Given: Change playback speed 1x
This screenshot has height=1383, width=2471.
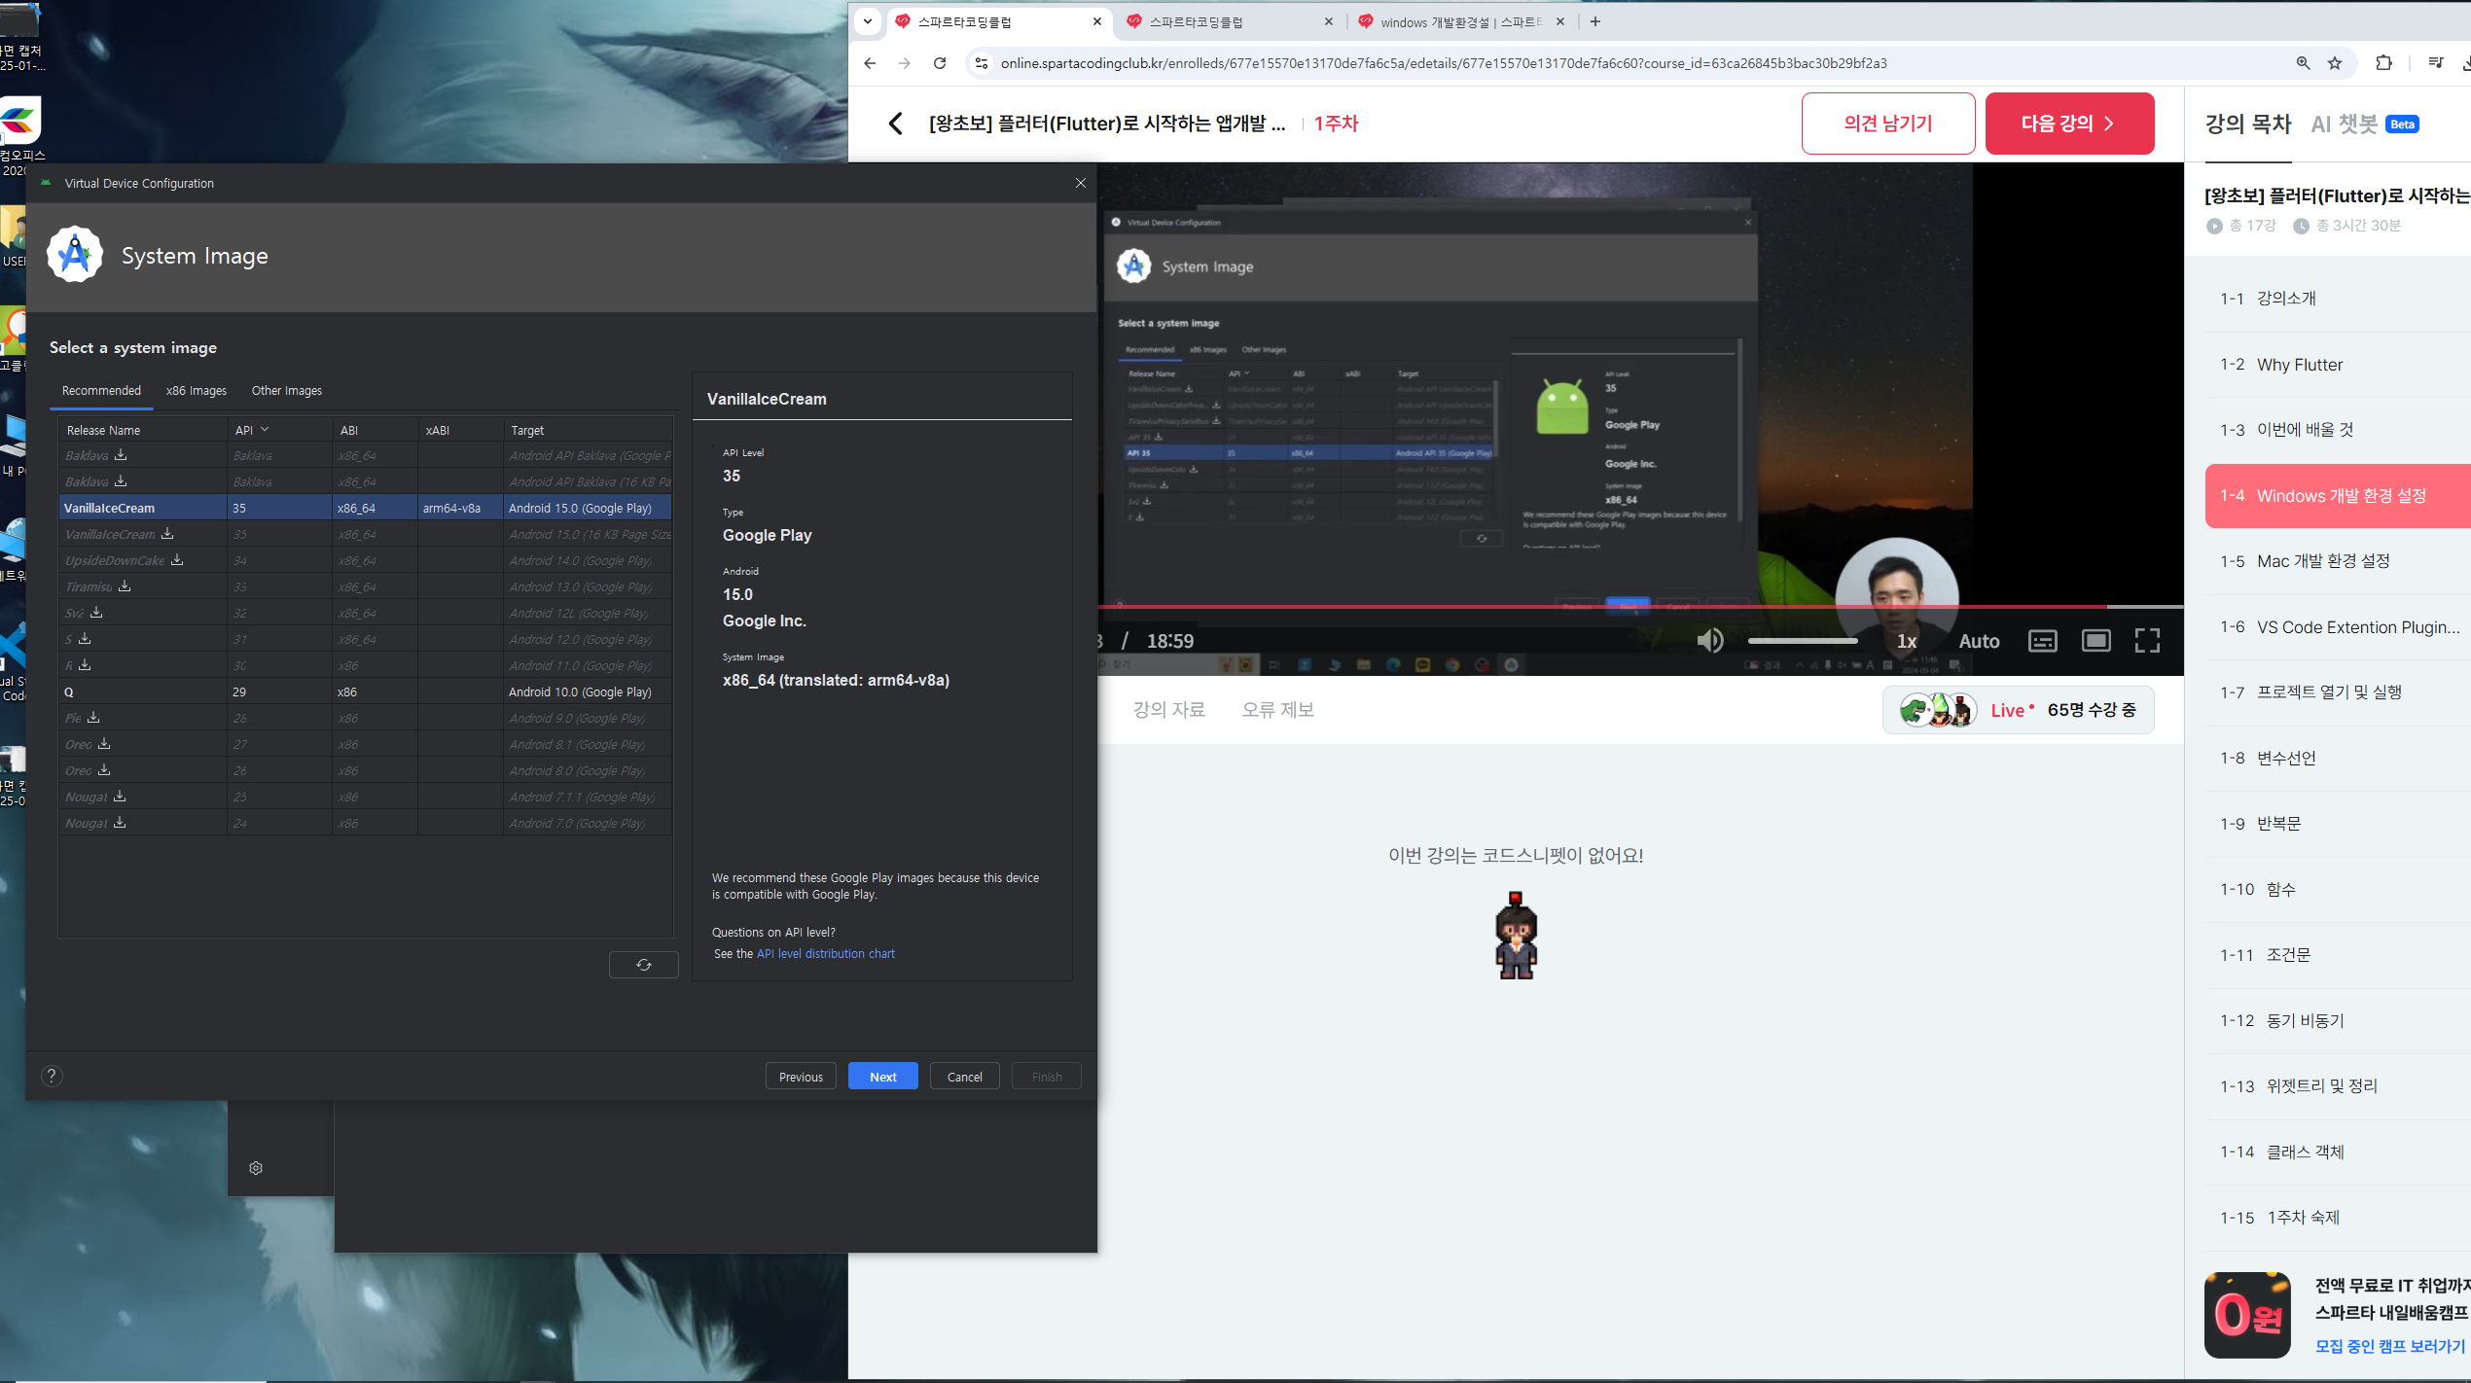Looking at the screenshot, I should 1907,641.
